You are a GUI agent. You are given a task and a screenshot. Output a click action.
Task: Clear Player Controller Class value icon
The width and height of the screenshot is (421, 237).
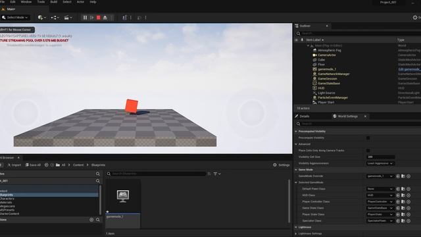pyautogui.click(x=409, y=201)
